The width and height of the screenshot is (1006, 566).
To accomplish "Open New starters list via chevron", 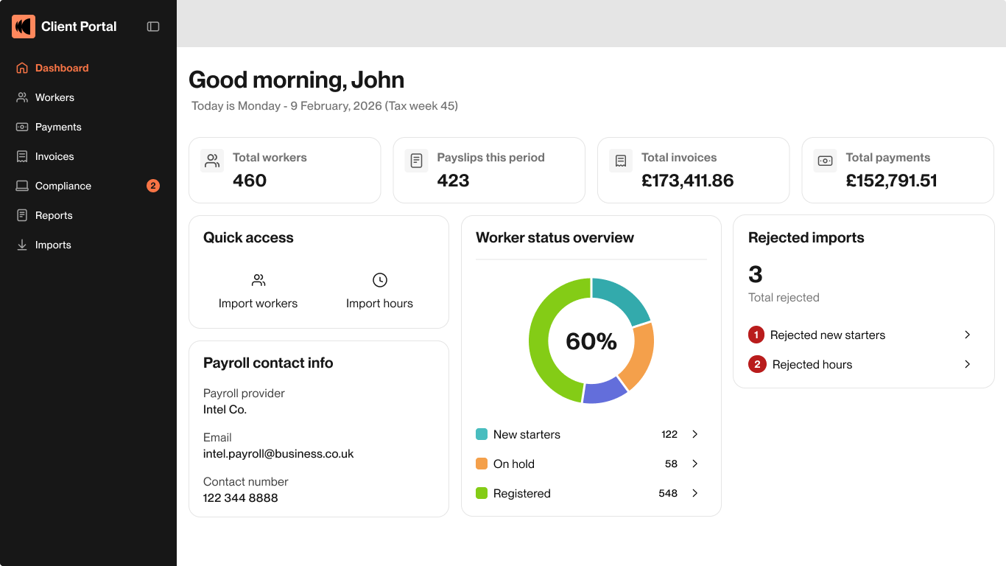I will coord(694,434).
